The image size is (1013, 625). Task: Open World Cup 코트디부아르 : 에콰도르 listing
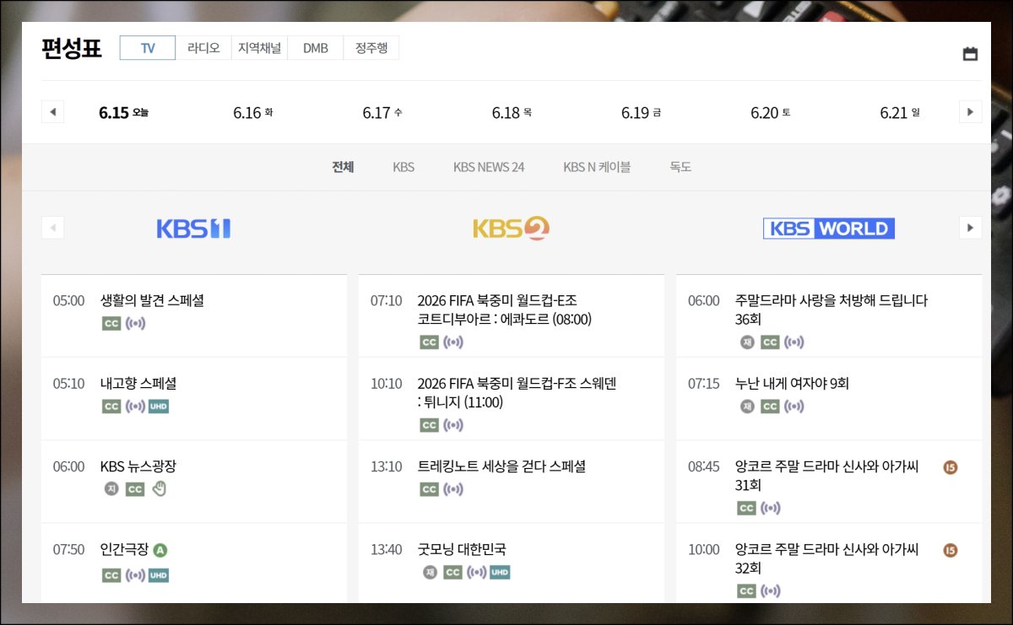[x=505, y=310]
